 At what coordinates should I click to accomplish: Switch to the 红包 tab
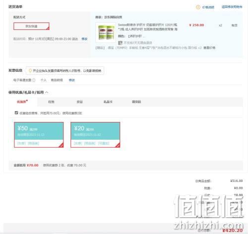51,102
